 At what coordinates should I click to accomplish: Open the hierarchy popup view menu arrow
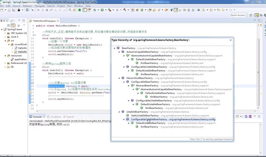(230, 40)
